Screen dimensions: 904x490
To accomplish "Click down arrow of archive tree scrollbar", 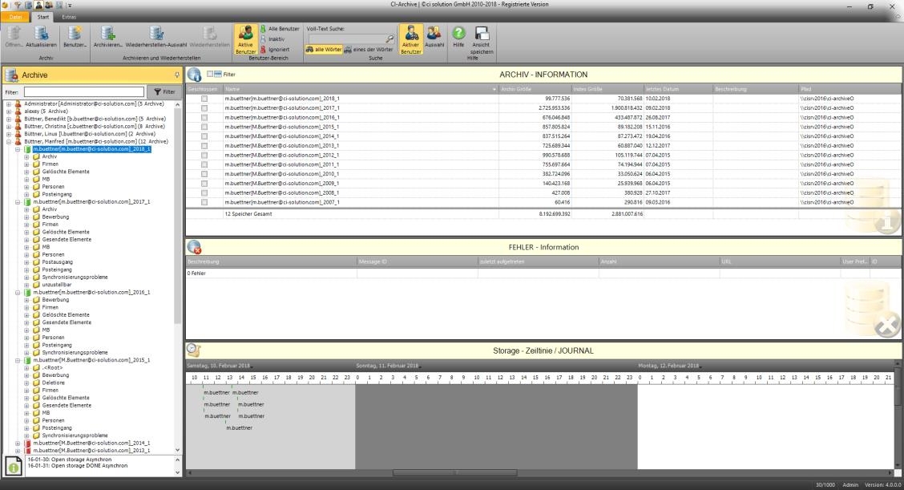I will (x=178, y=450).
